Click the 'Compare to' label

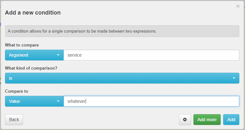pyautogui.click(x=16, y=91)
